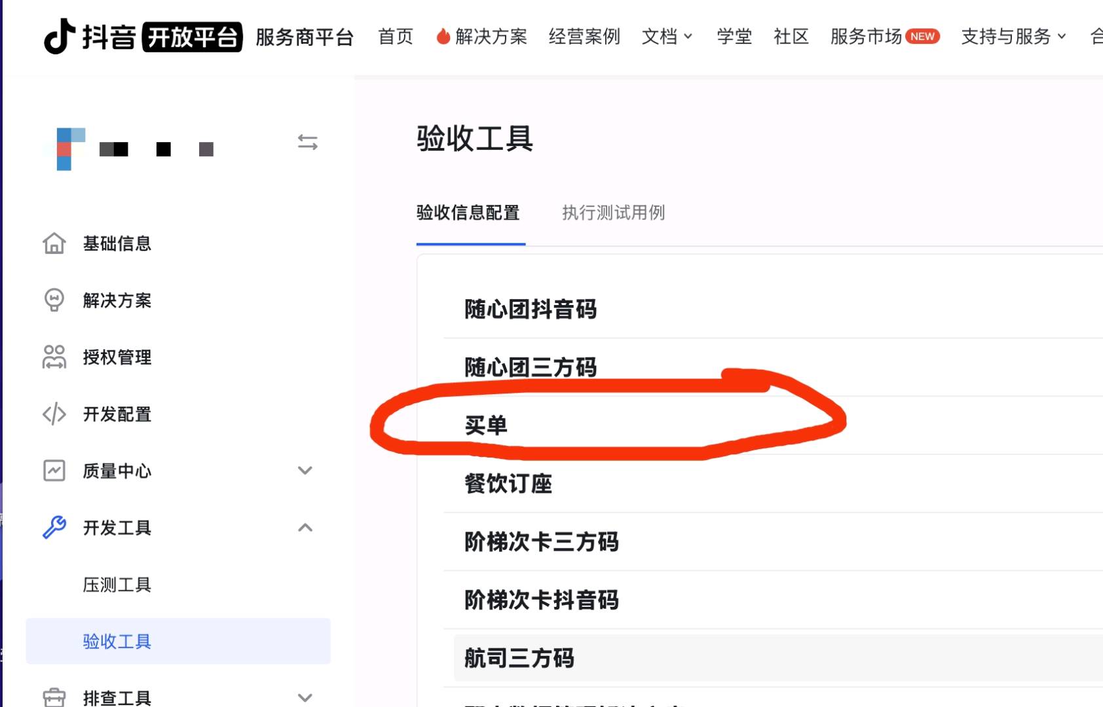Open the circled 买单 item

point(485,424)
